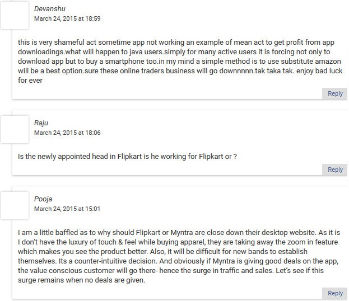Click Devanshu's profile avatar thumbnail
The height and width of the screenshot is (301, 349).
pyautogui.click(x=15, y=15)
